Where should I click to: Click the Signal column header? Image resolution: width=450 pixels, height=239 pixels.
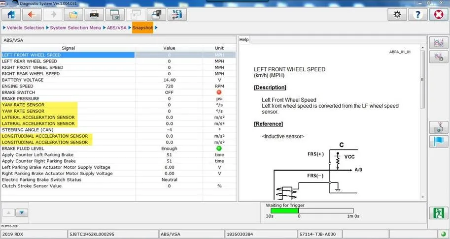click(69, 48)
